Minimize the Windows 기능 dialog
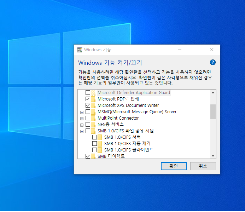Image resolution: width=245 pixels, height=212 pixels. [180, 50]
